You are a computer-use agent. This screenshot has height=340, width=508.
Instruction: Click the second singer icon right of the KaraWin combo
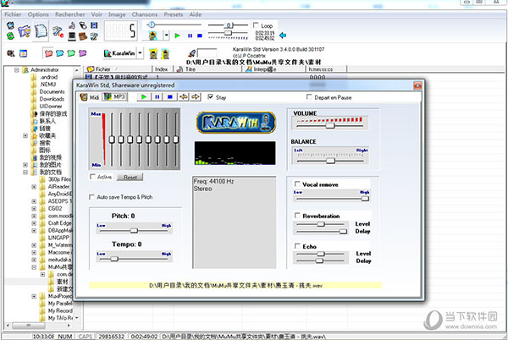pyautogui.click(x=165, y=53)
